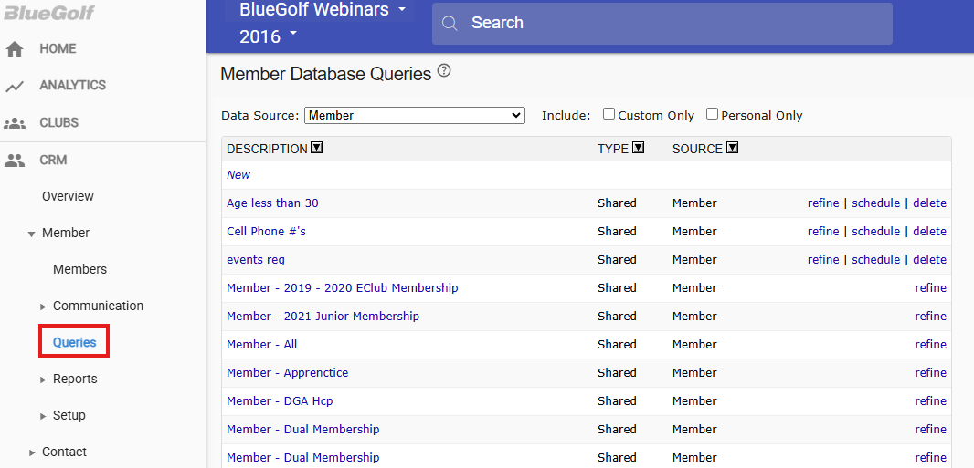Open the help question-mark icon beside title
The image size is (974, 468).
click(443, 71)
